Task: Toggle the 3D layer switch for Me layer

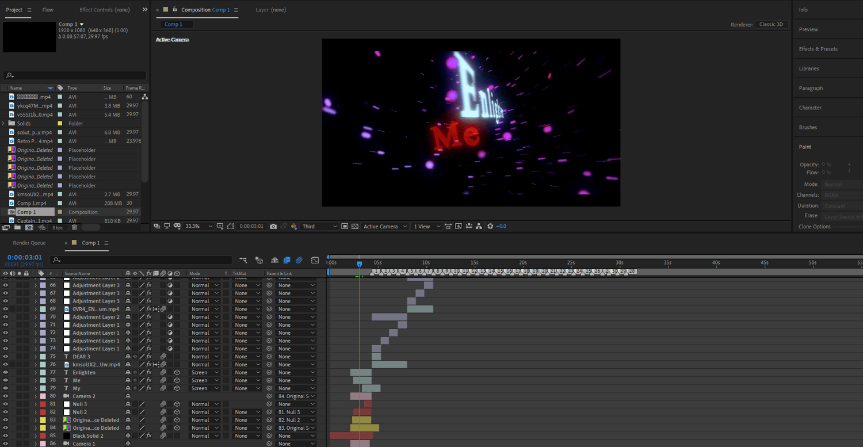Action: click(177, 381)
